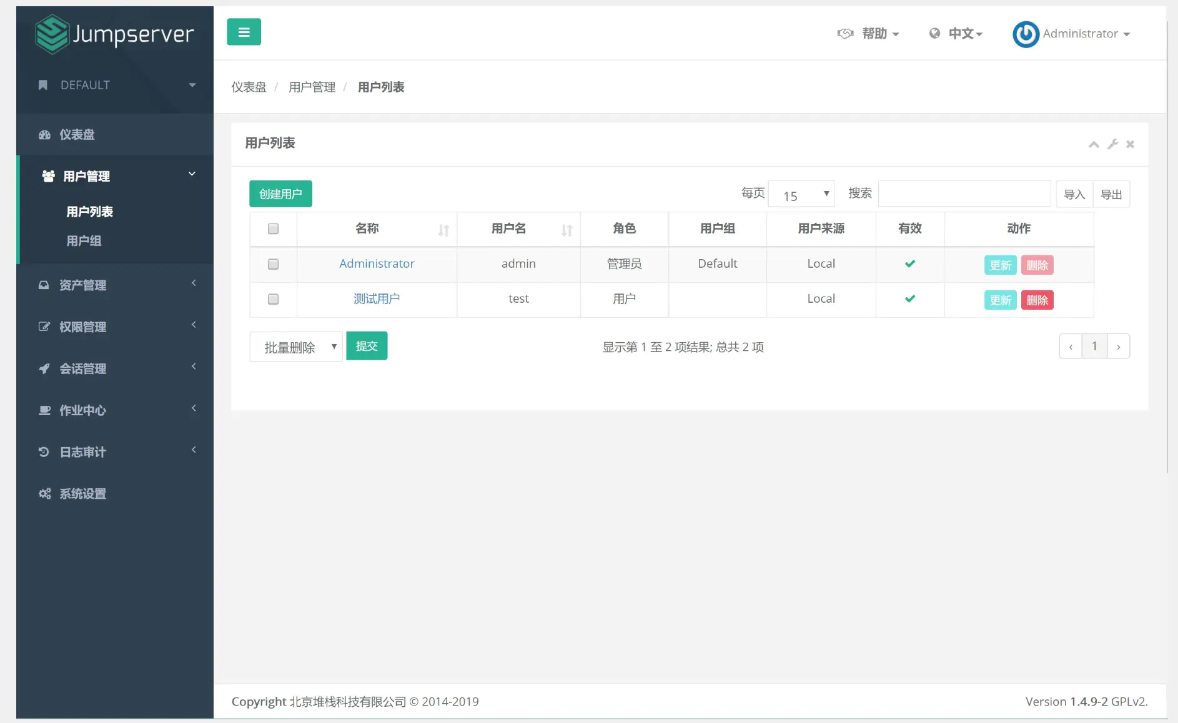Click the 导入 button

[x=1074, y=194]
